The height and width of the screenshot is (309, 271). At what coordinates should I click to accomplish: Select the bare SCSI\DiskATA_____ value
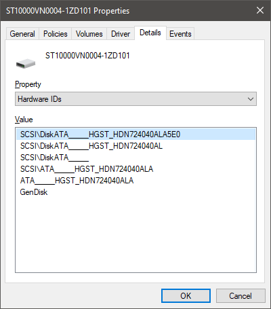pos(135,158)
